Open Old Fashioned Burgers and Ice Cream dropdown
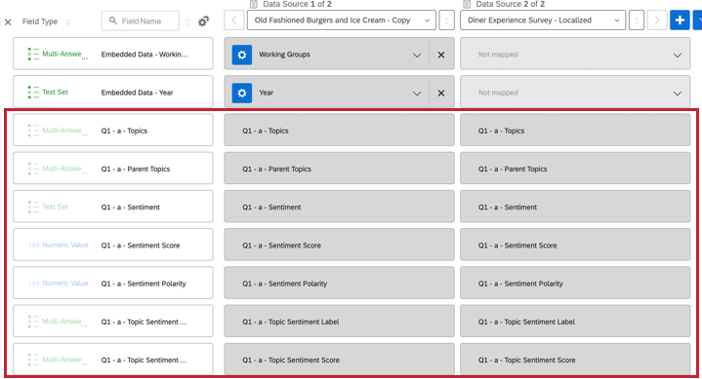 tap(341, 20)
